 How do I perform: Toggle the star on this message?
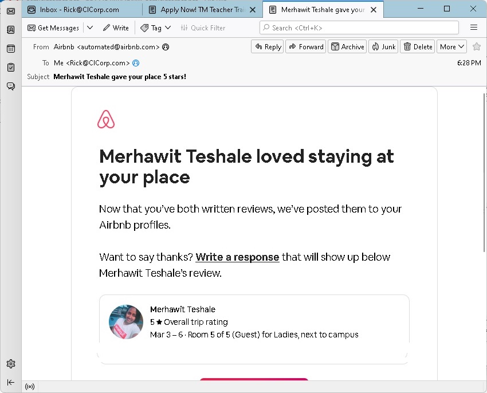(477, 46)
